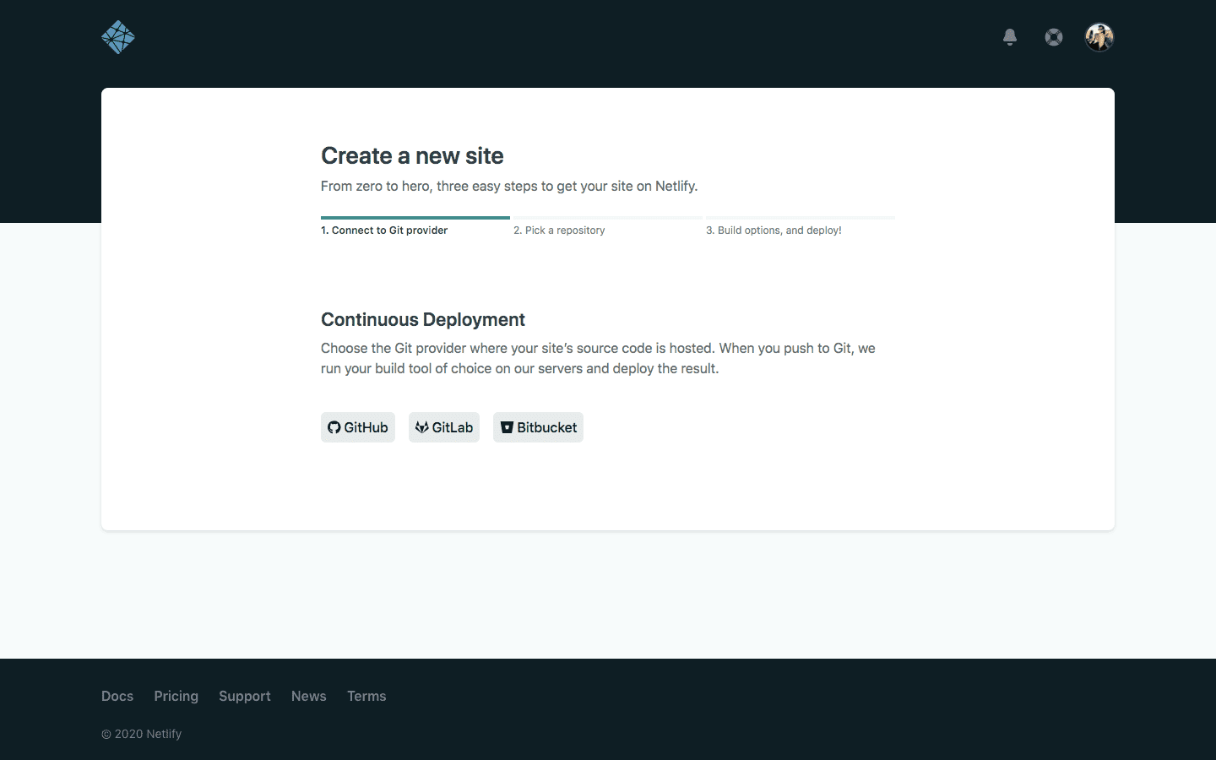Image resolution: width=1216 pixels, height=760 pixels.
Task: Connect with the GitHub provider button
Action: 358,427
